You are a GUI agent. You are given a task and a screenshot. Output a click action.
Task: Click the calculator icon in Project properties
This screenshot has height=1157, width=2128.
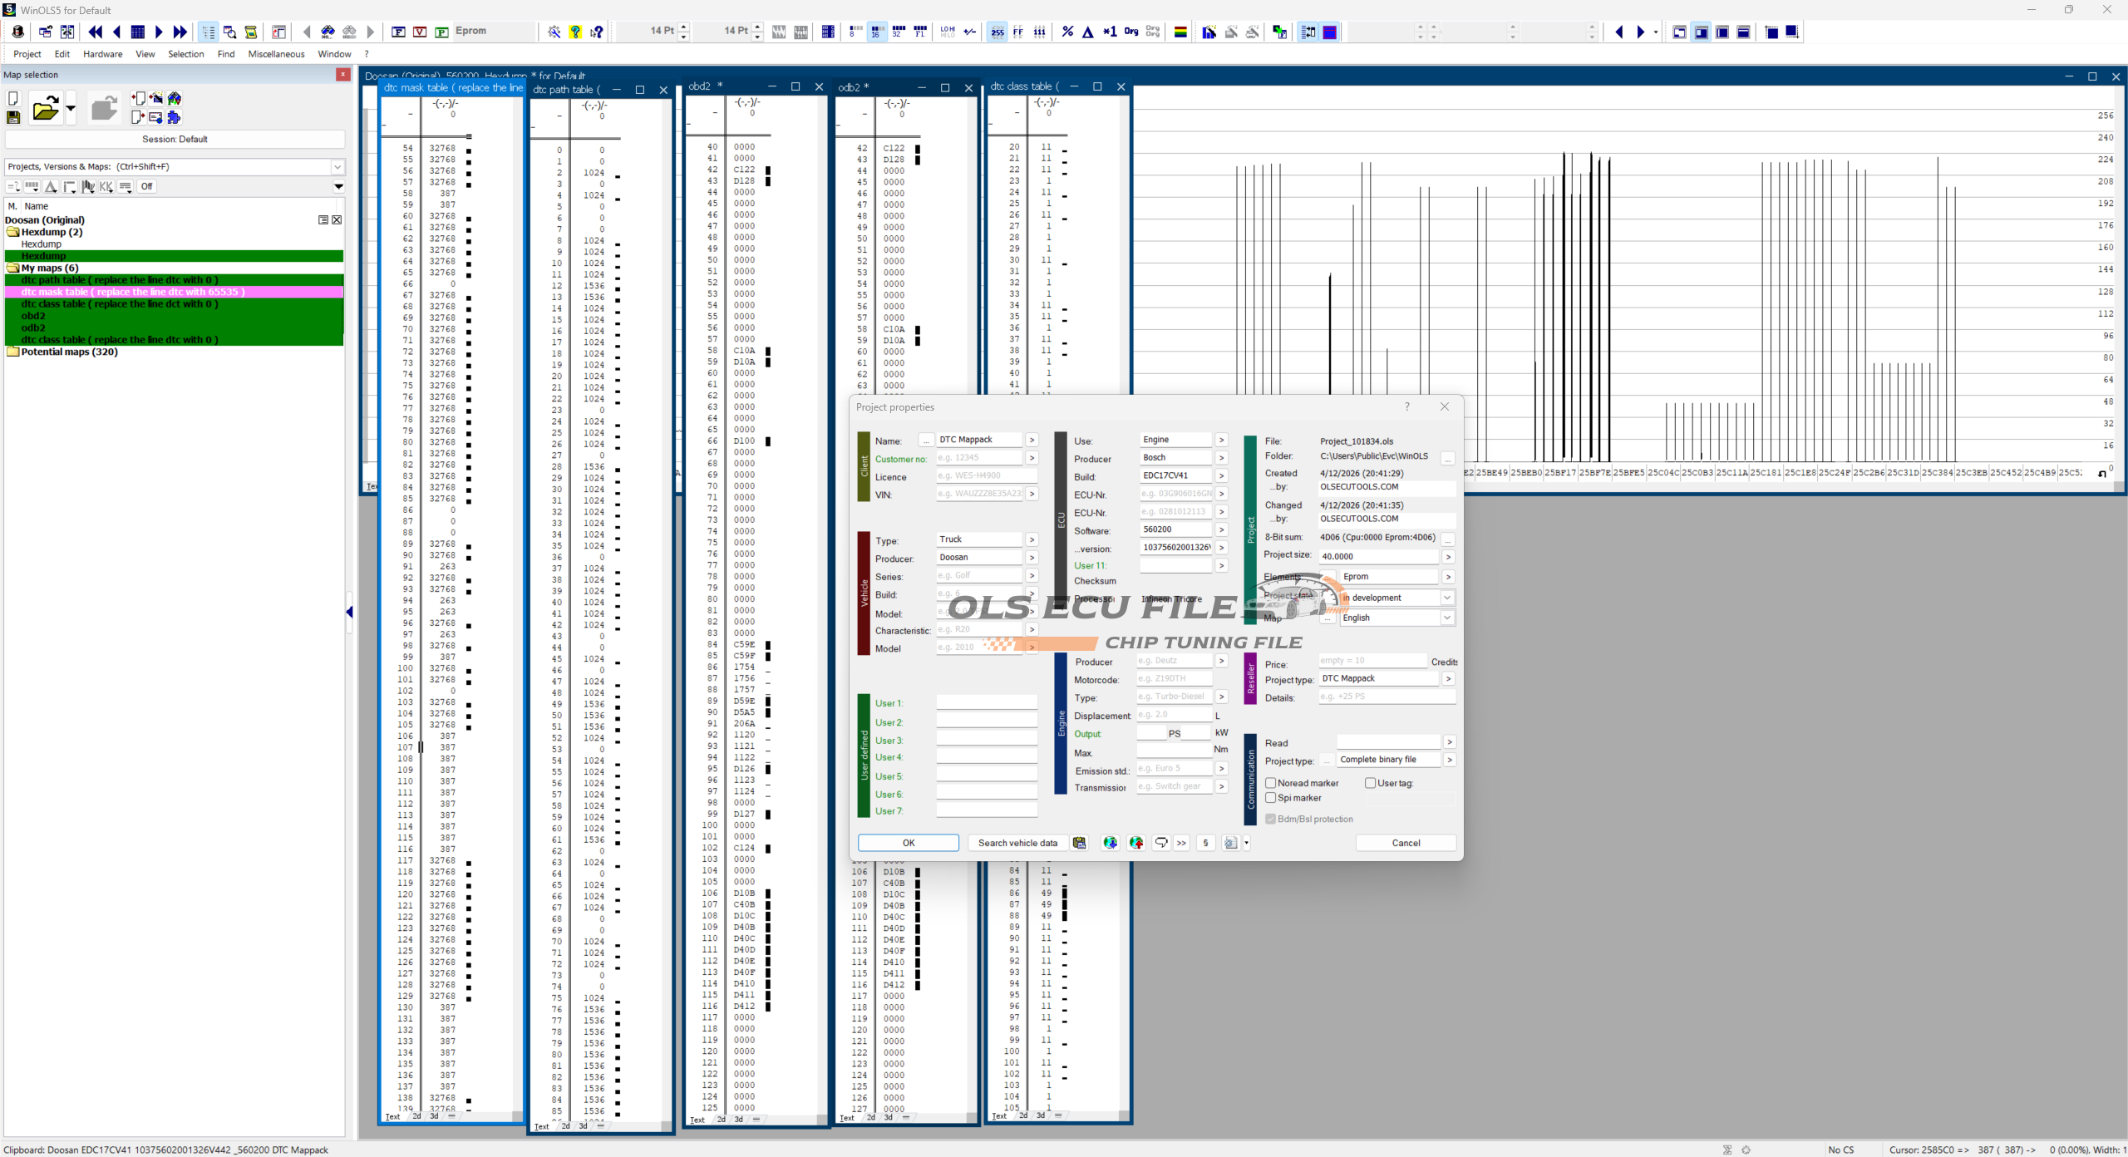pyautogui.click(x=1079, y=843)
